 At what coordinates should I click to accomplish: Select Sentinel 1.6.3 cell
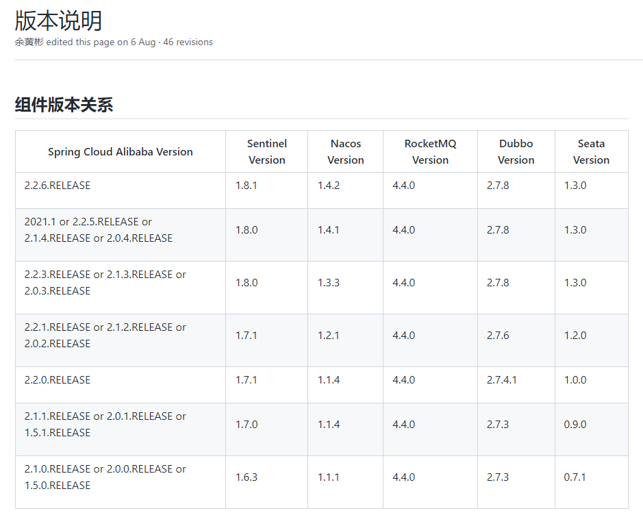(x=266, y=482)
